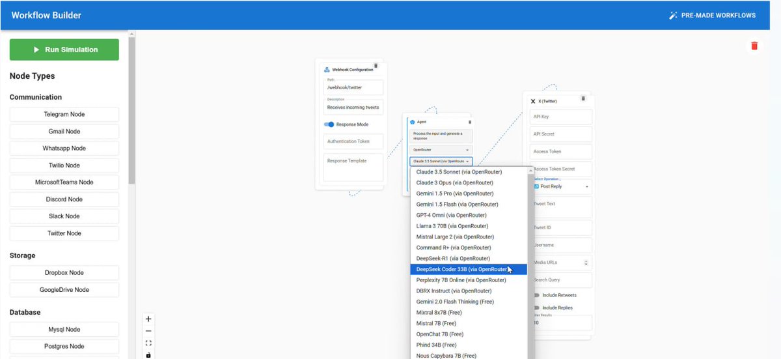Image resolution: width=781 pixels, height=359 pixels.
Task: Add a Gmail Node
Action: click(64, 131)
